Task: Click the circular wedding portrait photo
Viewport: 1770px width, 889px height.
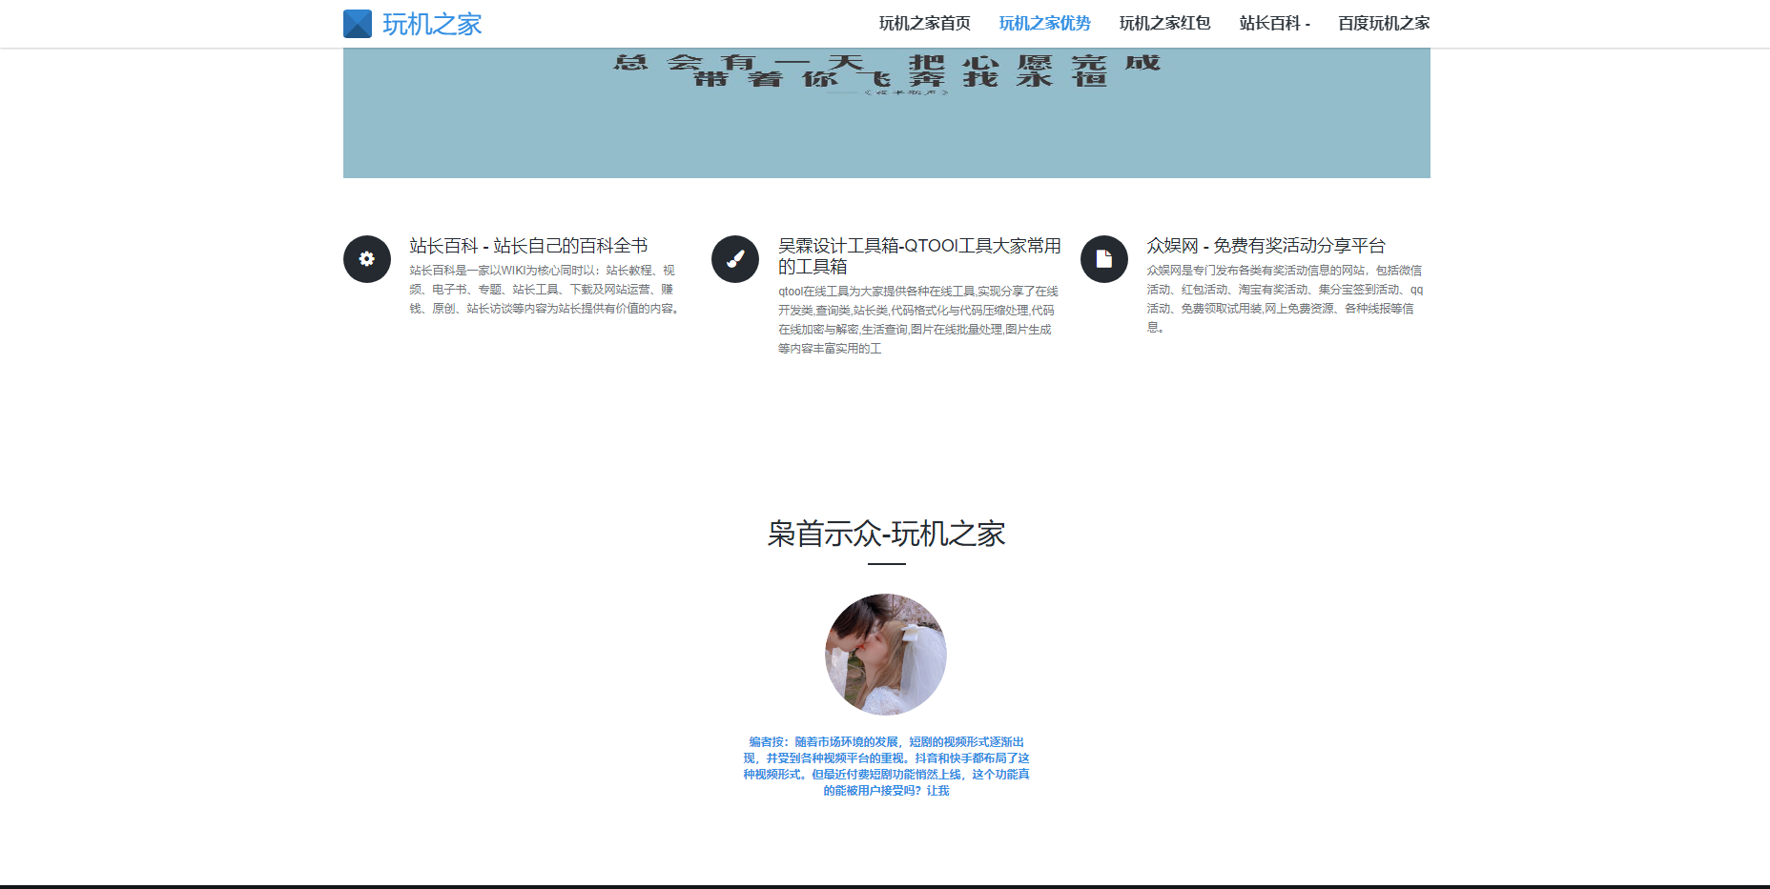Action: [x=887, y=654]
